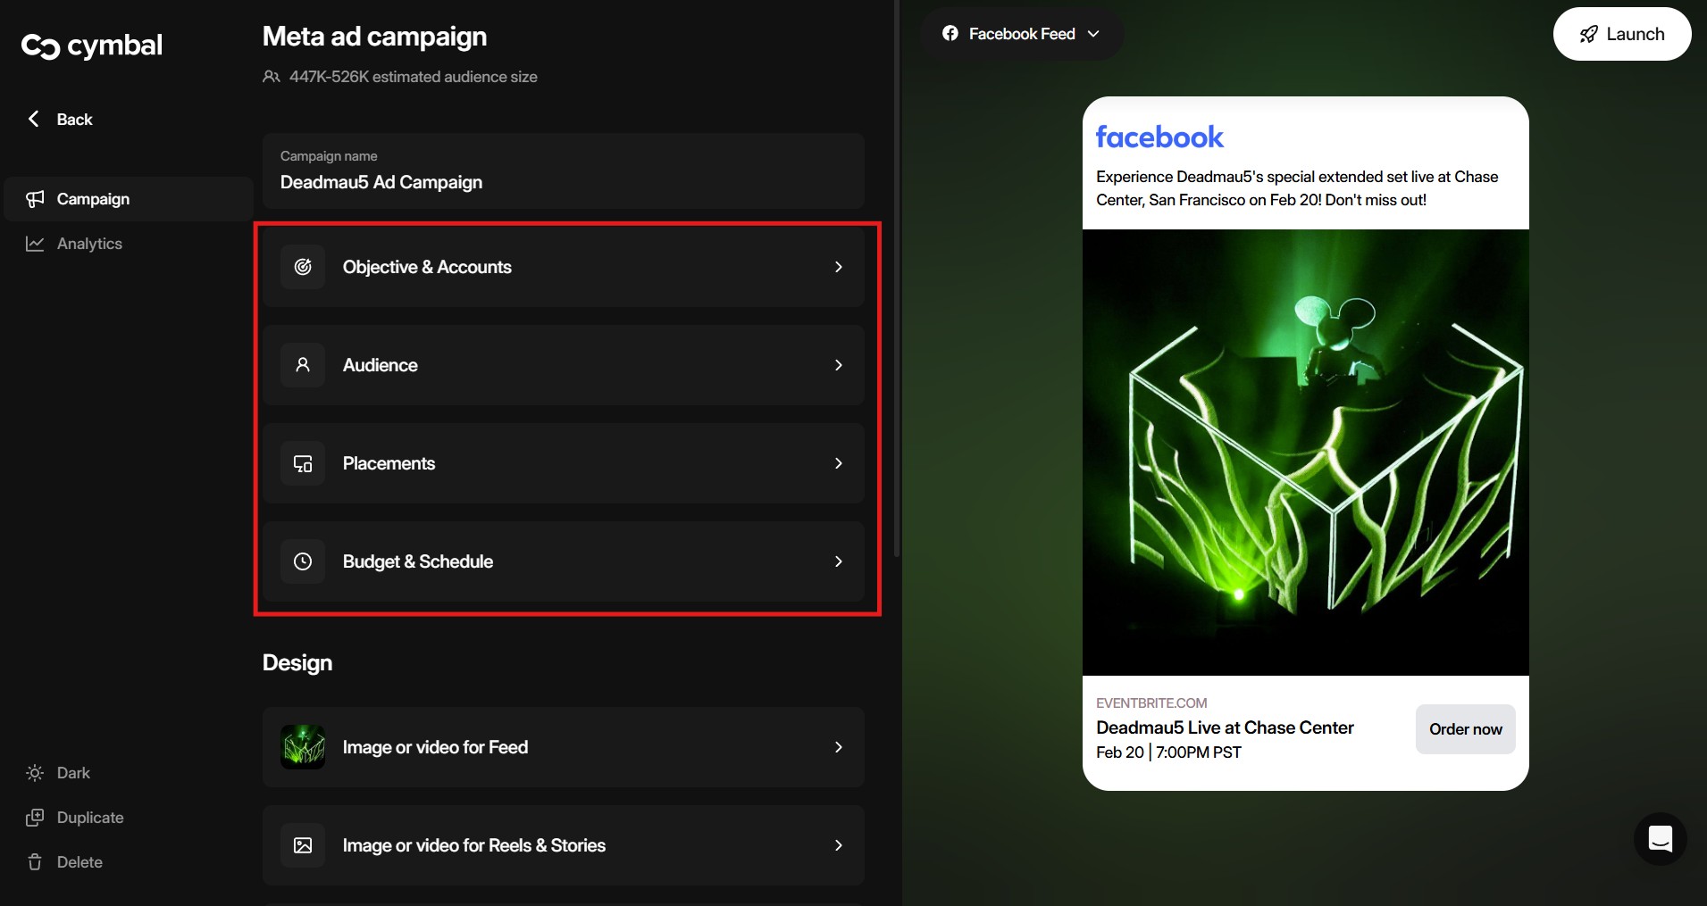The height and width of the screenshot is (906, 1707).
Task: Expand the Objective & Accounts chevron
Action: (838, 267)
